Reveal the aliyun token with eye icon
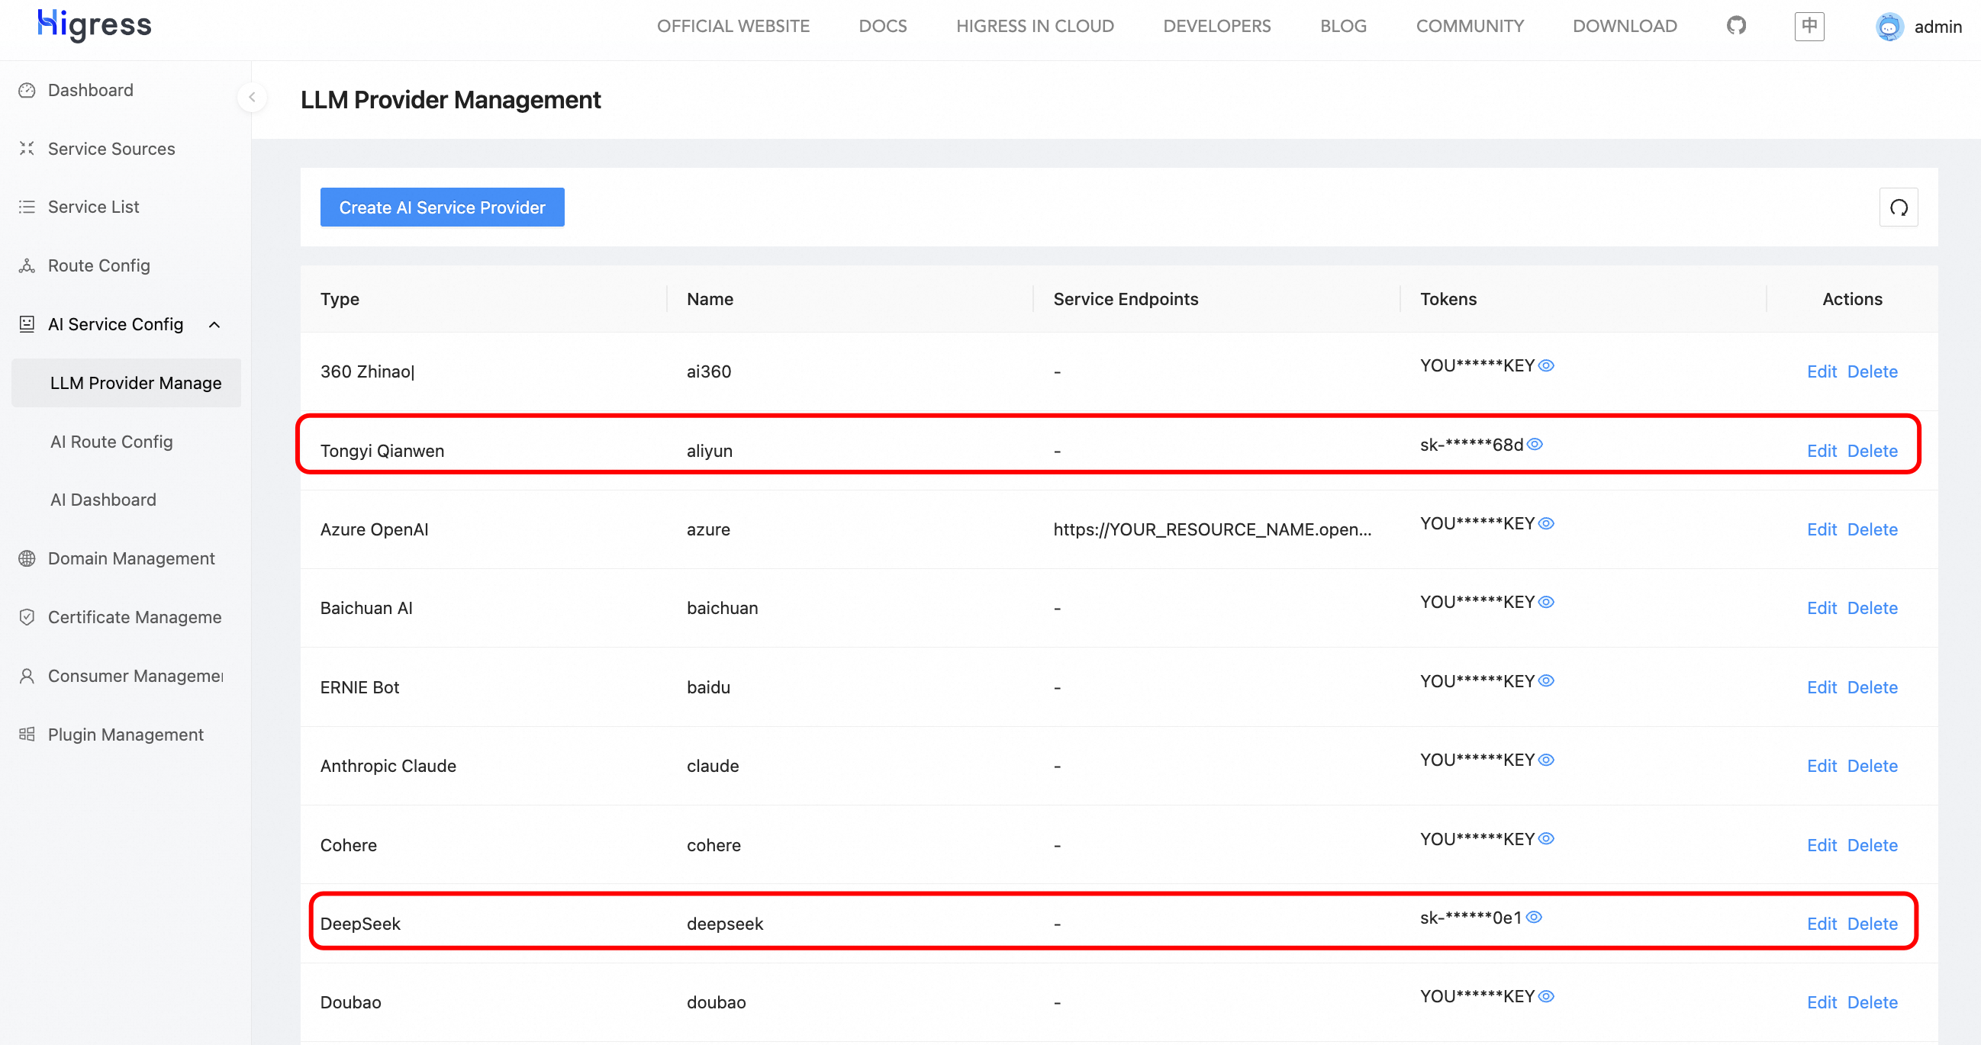1981x1045 pixels. click(x=1534, y=445)
